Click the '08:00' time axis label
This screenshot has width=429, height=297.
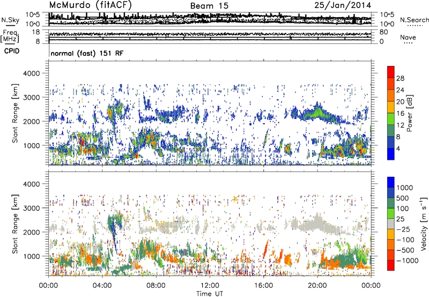tap(156, 286)
